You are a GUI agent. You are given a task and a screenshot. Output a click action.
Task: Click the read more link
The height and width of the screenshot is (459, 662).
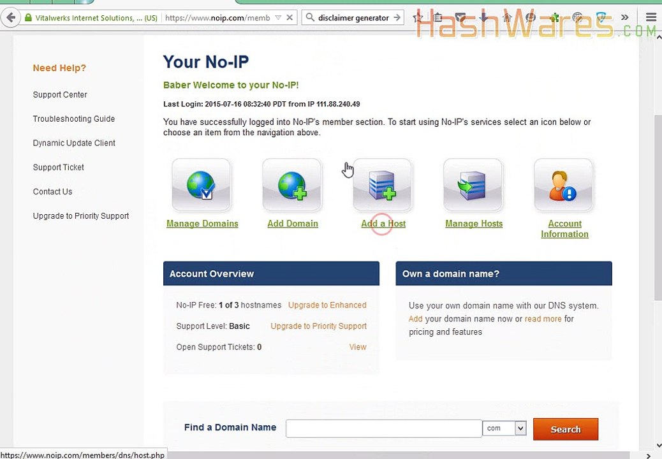(x=543, y=319)
